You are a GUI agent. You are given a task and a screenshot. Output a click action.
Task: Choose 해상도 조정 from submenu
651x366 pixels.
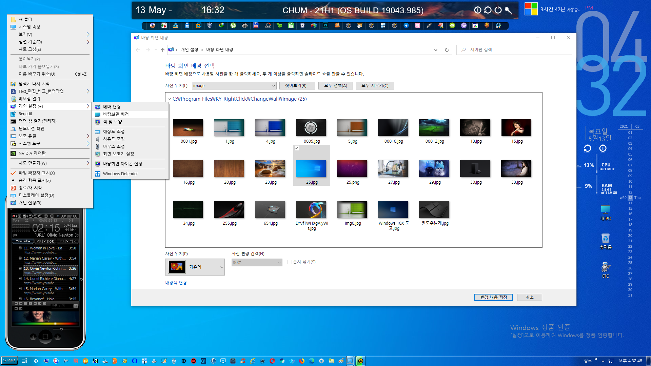pos(130,131)
